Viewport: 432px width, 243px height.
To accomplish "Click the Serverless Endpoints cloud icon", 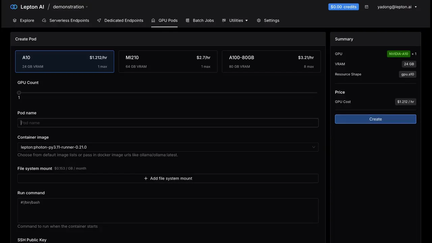I will 44,21.
